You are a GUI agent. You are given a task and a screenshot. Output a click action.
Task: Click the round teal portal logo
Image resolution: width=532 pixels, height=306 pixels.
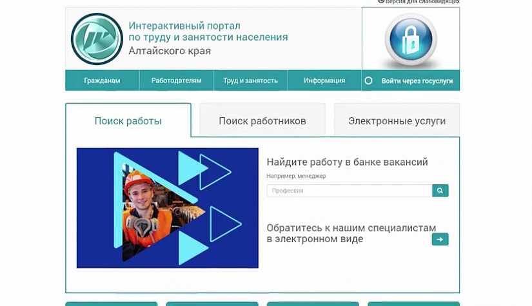point(97,39)
